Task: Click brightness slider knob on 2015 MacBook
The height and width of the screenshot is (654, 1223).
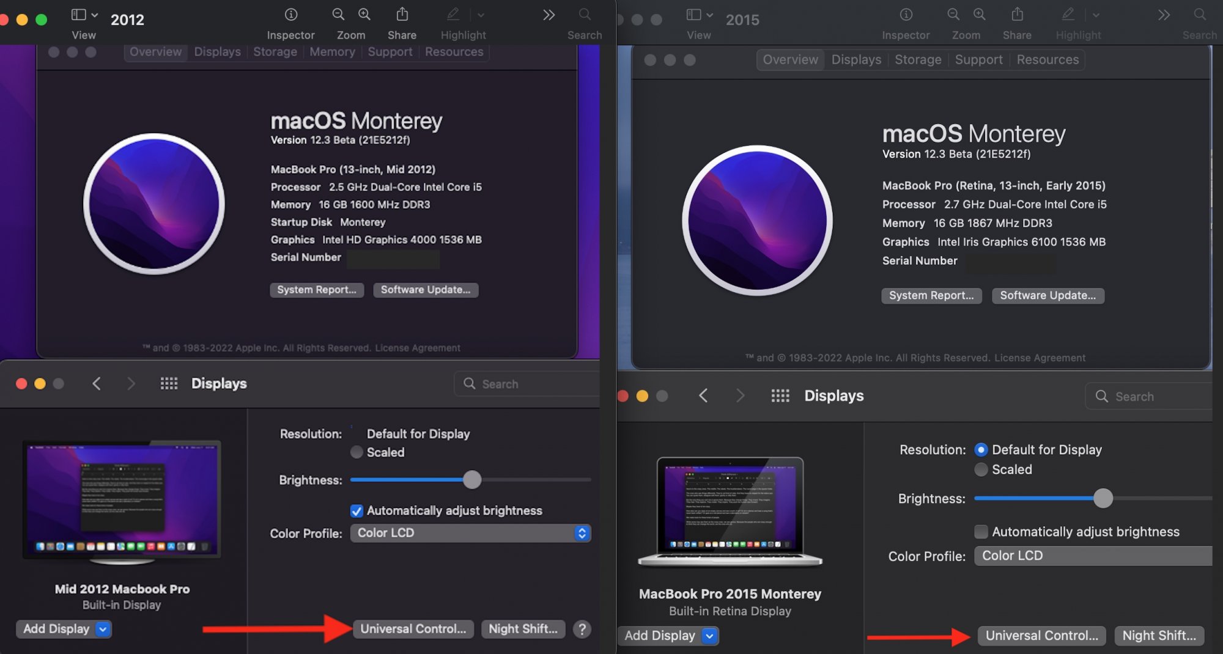Action: [x=1103, y=498]
